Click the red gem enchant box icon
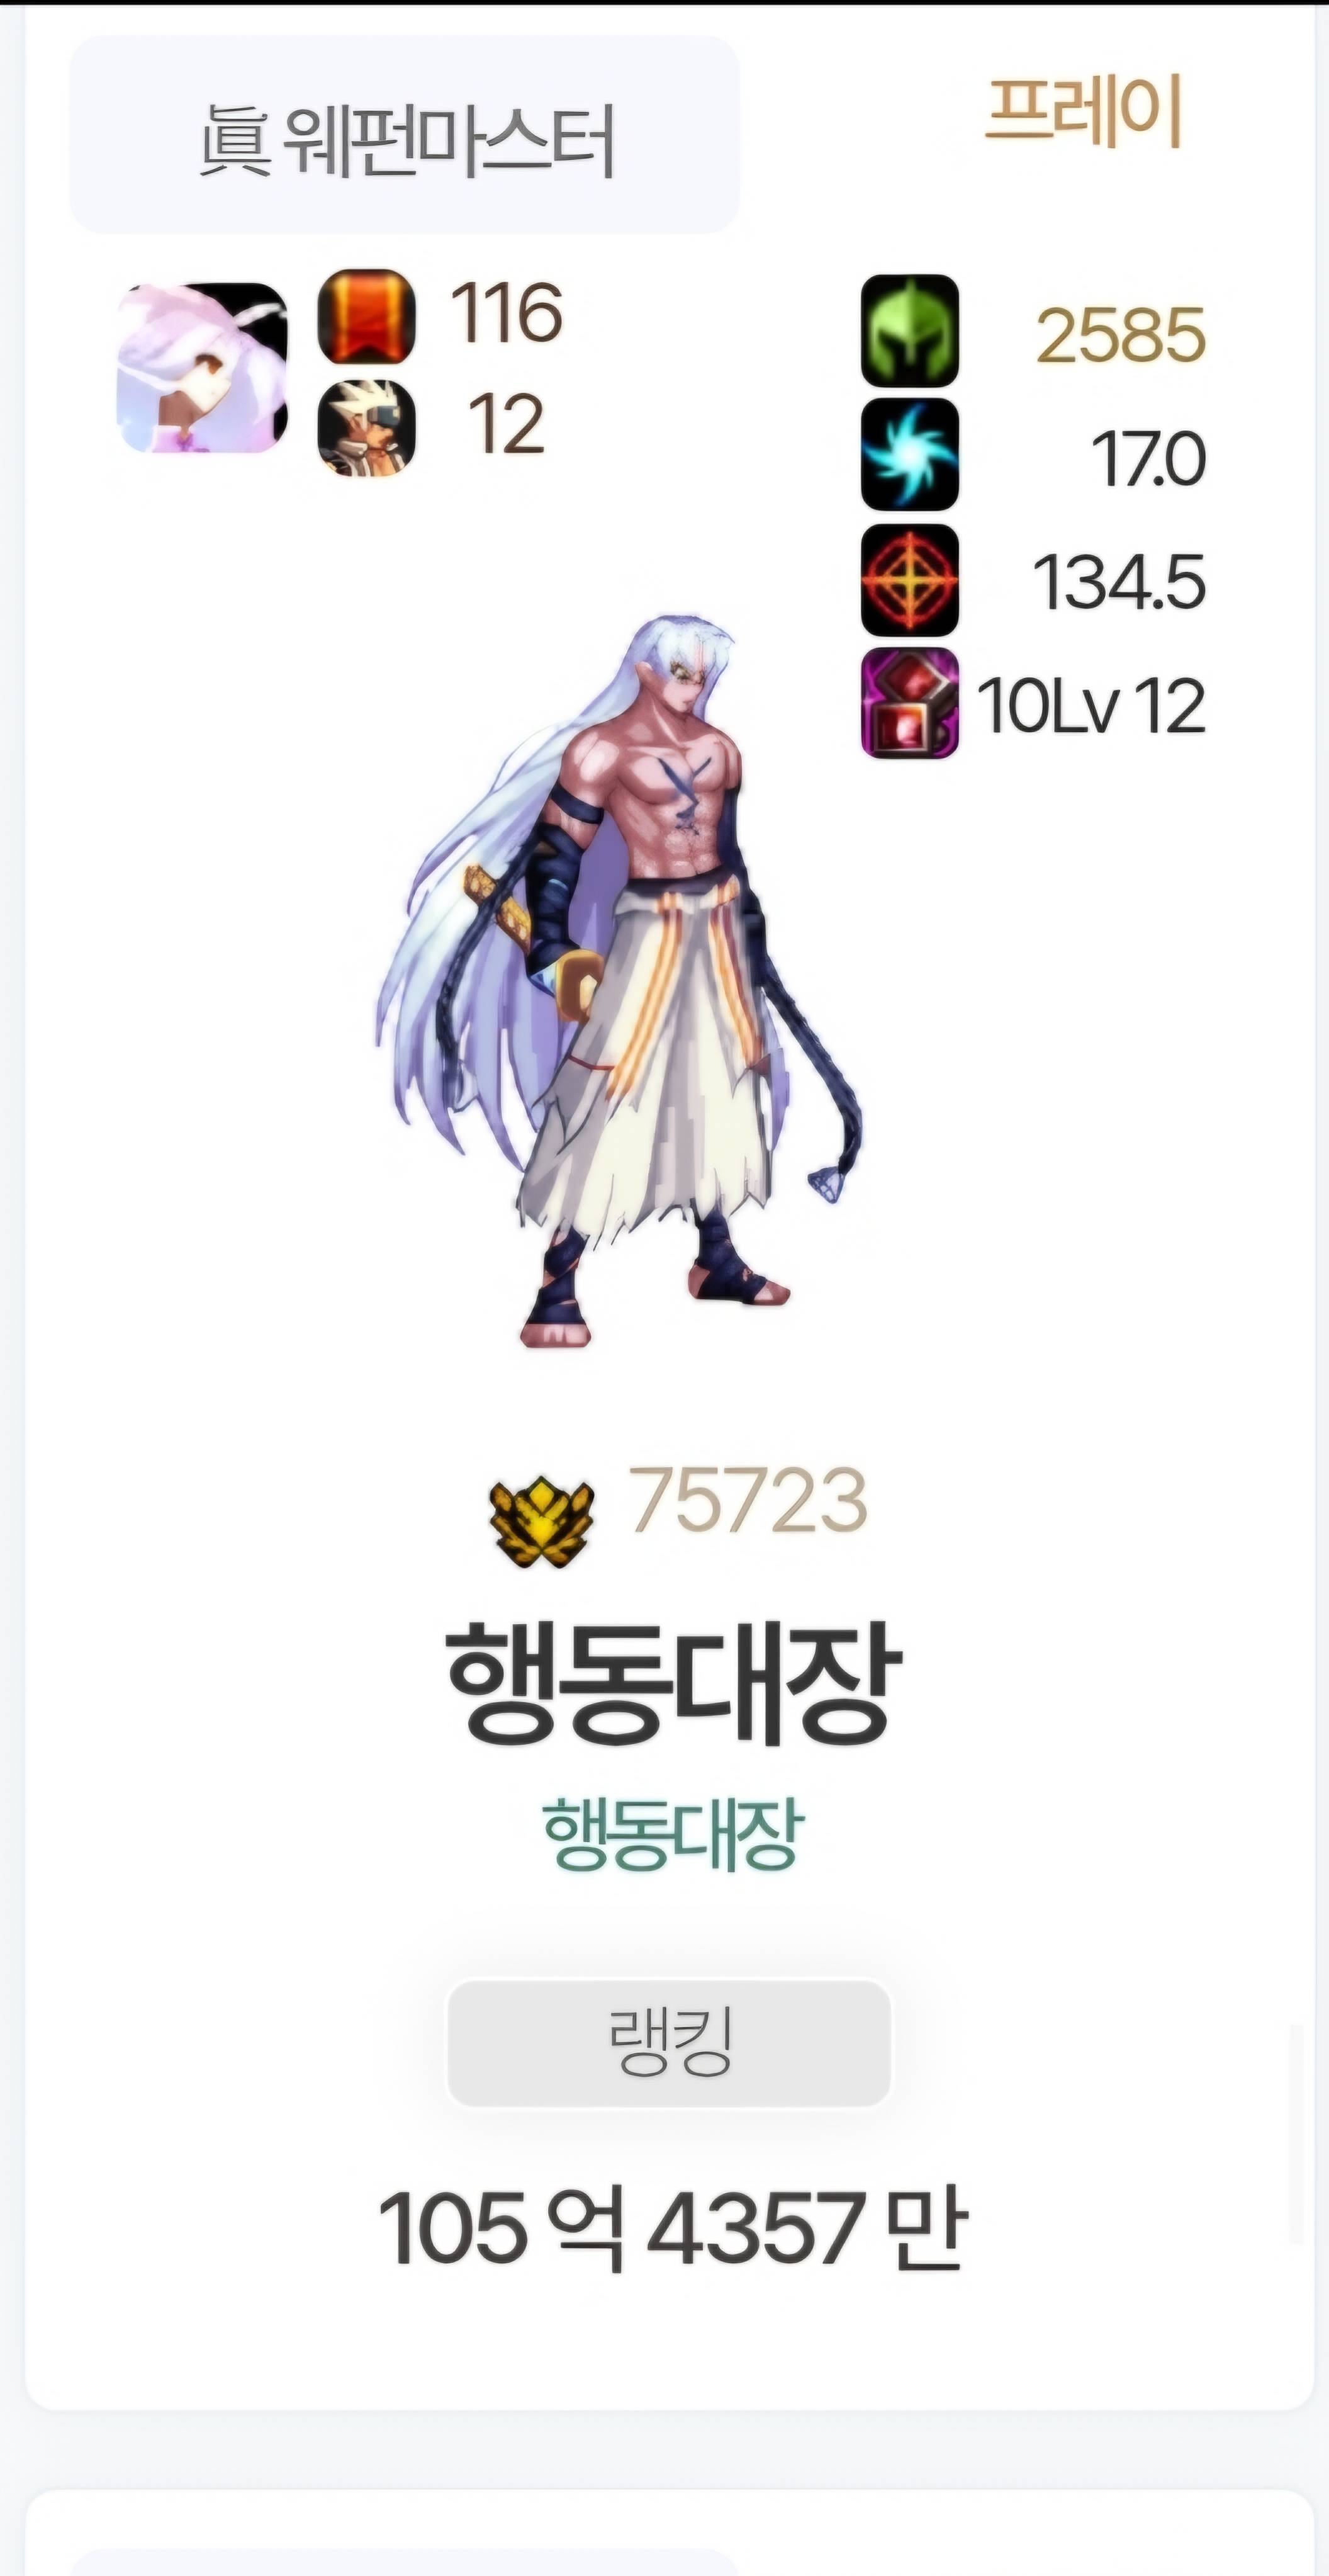This screenshot has height=2576, width=1329. coord(909,704)
